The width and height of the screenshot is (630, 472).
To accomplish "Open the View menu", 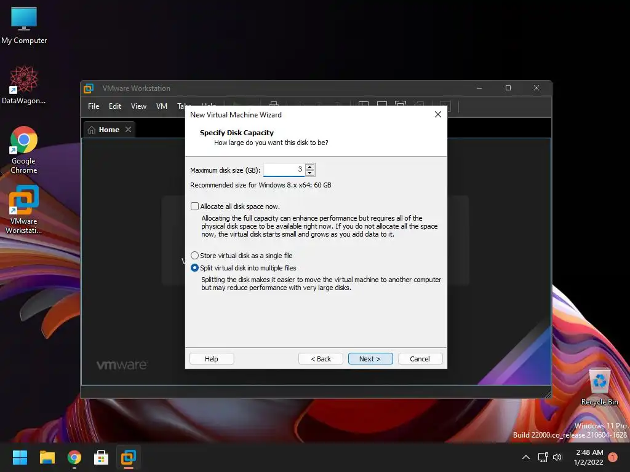I will click(138, 106).
